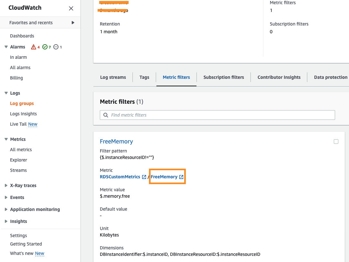349x262 pixels.
Task: Select the FreeMemory filter checkbox
Action: tap(336, 141)
